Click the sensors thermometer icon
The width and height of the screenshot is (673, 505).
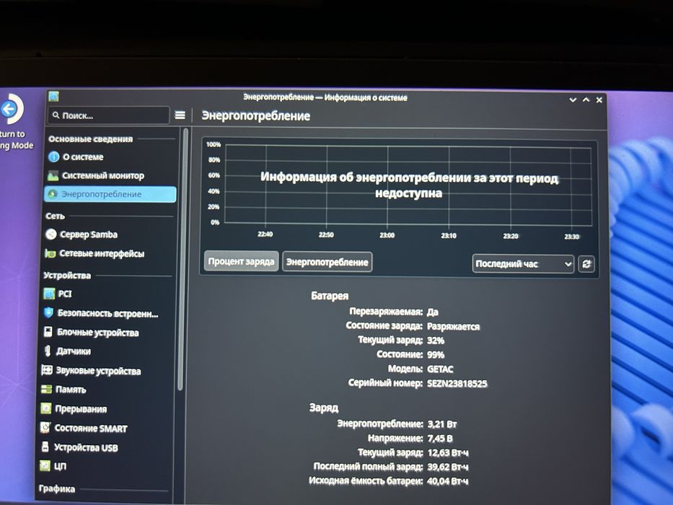48,351
